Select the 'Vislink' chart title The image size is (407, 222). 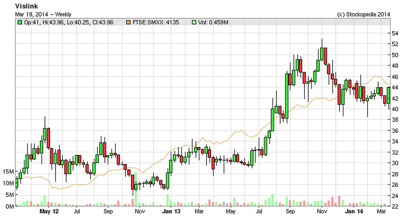[x=26, y=6]
